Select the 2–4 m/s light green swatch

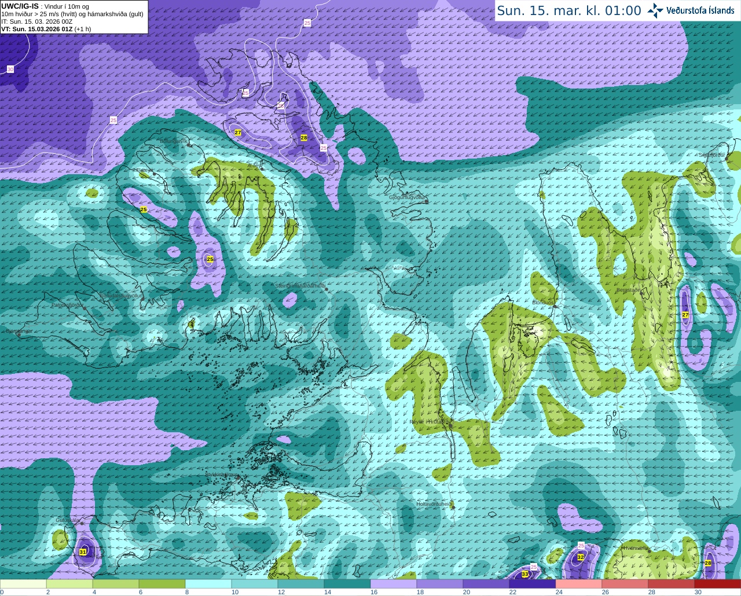coord(69,584)
